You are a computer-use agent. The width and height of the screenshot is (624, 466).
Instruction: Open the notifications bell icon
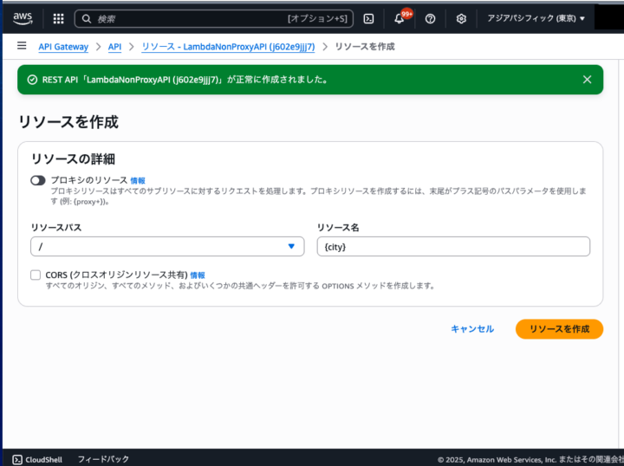click(x=400, y=18)
